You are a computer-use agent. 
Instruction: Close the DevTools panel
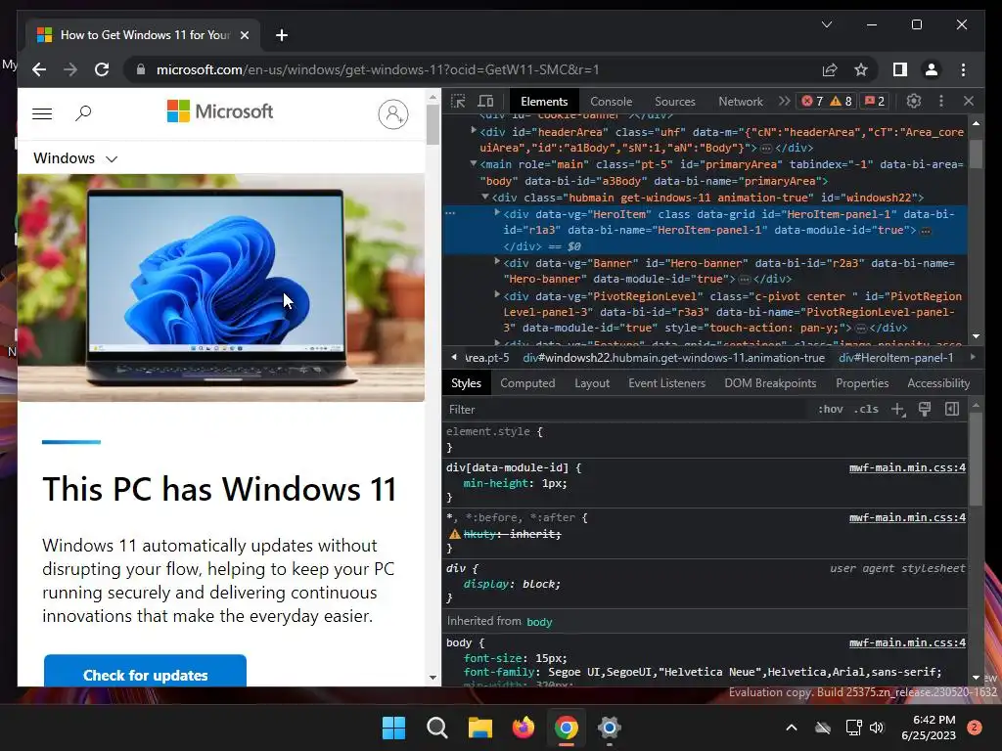click(x=969, y=101)
